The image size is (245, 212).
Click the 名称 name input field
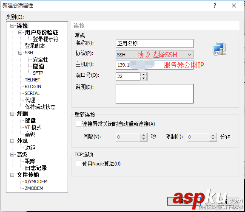154,43
